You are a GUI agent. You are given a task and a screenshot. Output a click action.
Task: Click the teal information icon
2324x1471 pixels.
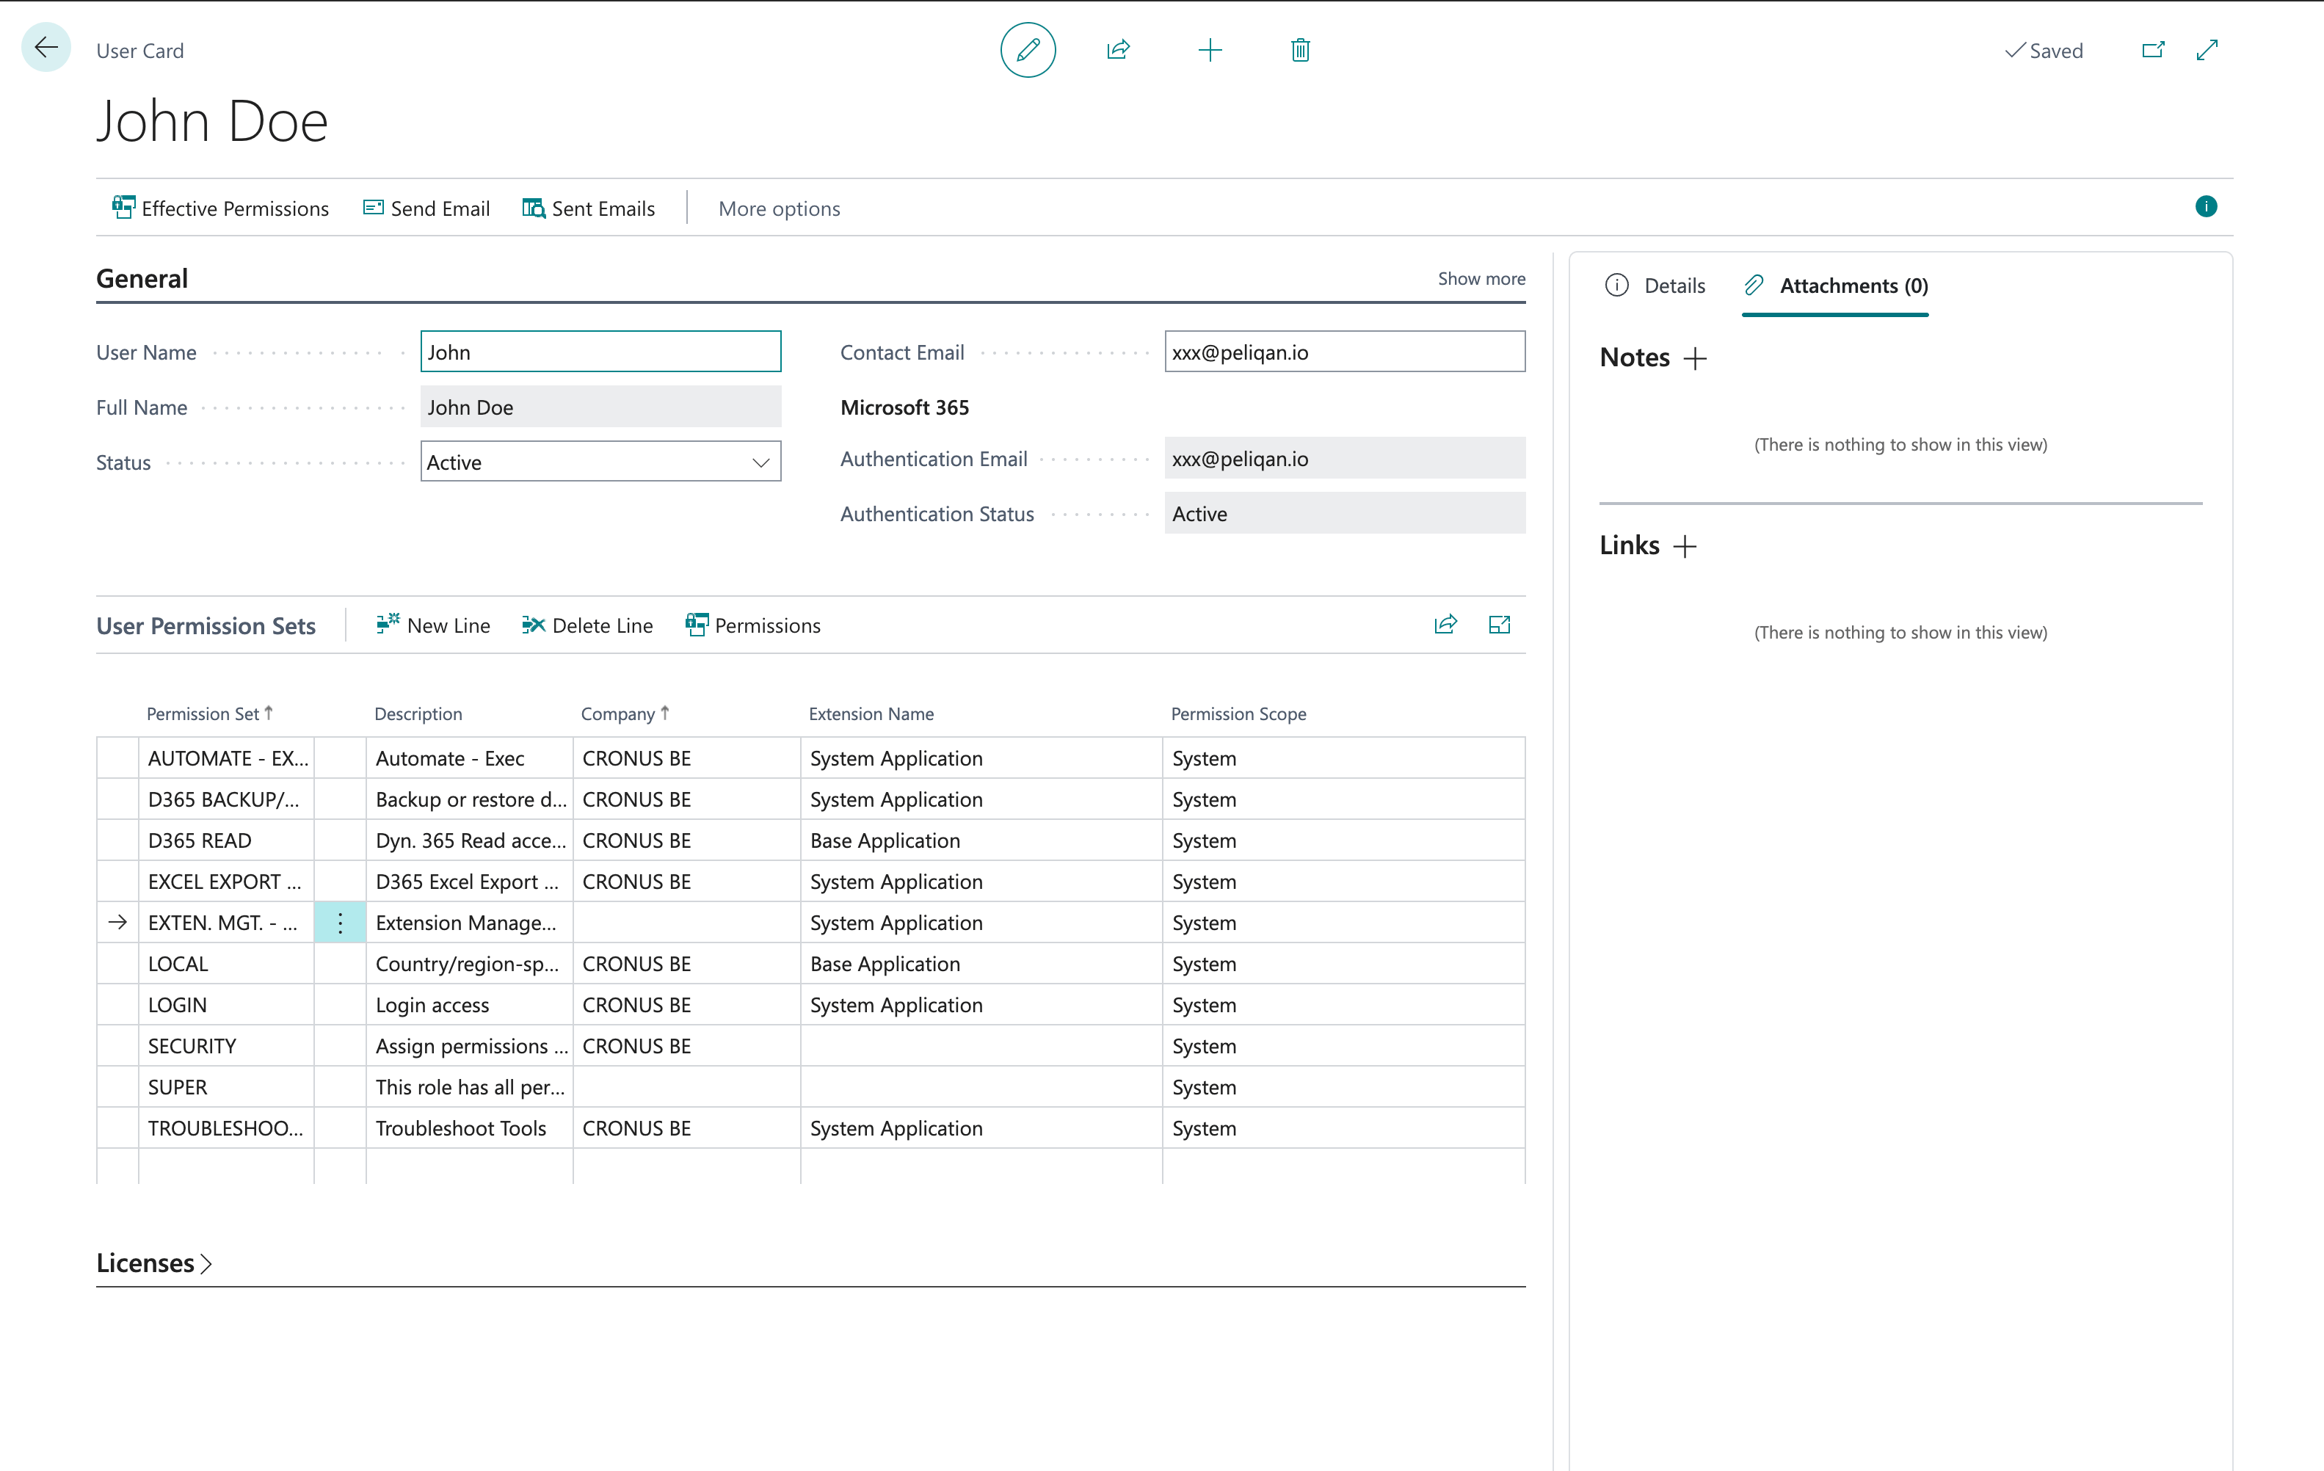2205,206
